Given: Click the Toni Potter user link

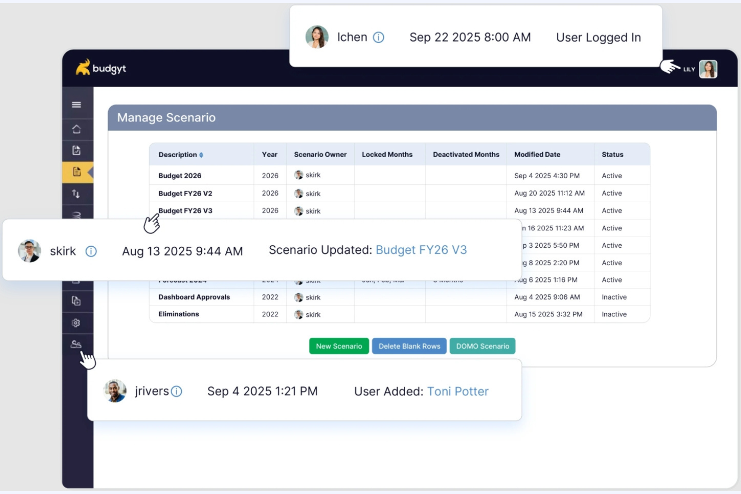Looking at the screenshot, I should point(457,391).
